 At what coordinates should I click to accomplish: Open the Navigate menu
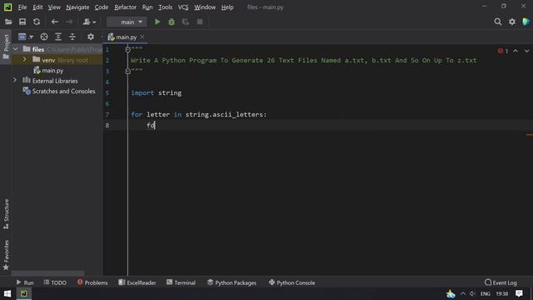click(x=77, y=7)
